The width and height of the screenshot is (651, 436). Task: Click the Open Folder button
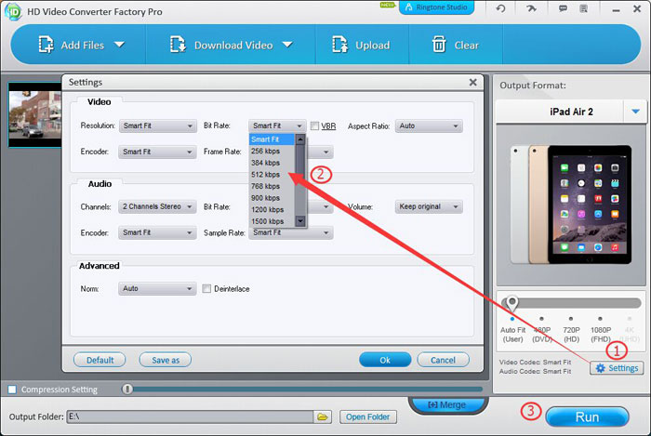click(x=368, y=416)
